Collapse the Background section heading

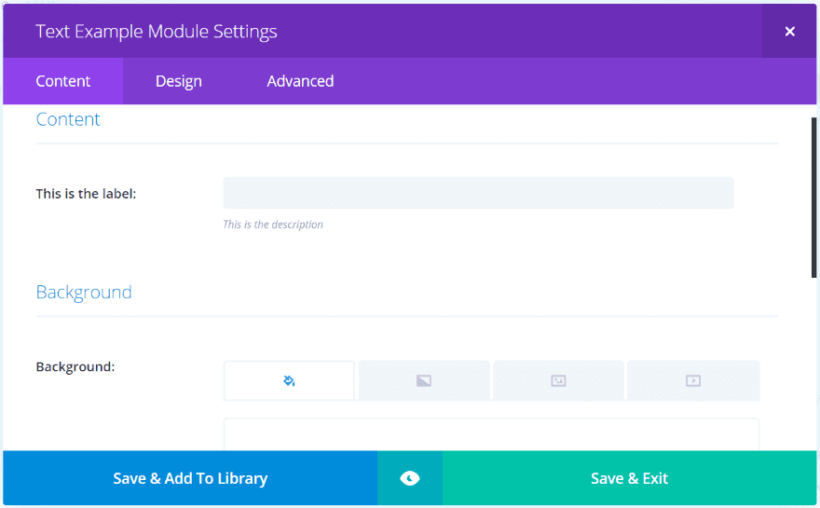84,293
